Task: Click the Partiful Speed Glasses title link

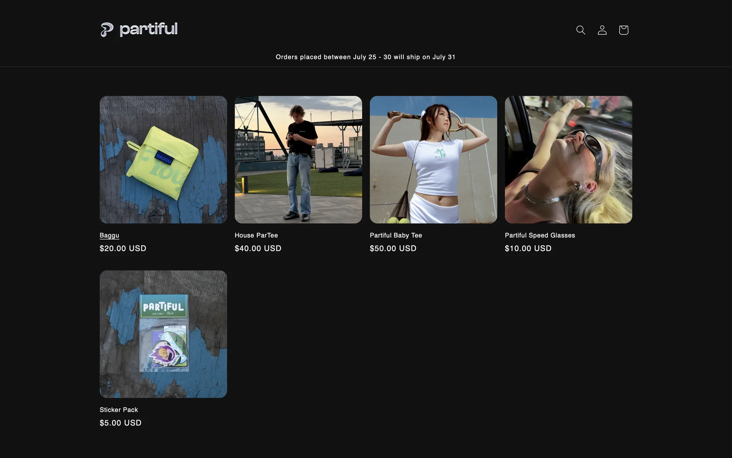Action: (539, 235)
